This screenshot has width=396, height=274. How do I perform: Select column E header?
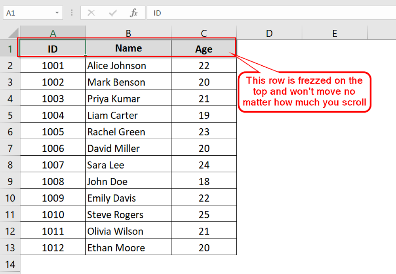tap(335, 33)
